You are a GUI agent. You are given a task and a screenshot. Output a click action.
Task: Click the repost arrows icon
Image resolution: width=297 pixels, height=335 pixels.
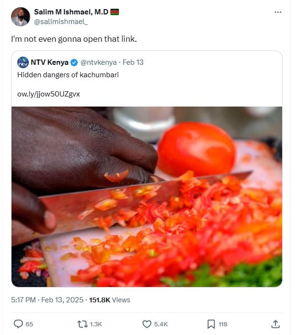[83, 324]
